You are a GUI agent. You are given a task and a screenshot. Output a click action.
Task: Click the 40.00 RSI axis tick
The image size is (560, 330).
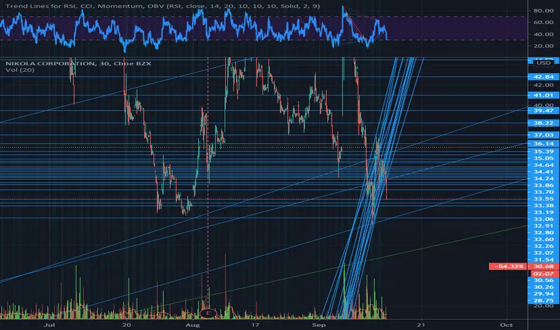(x=543, y=34)
